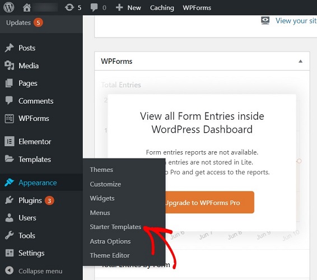The width and height of the screenshot is (317, 280).
Task: Open the Templates menu label
Action: point(35,159)
